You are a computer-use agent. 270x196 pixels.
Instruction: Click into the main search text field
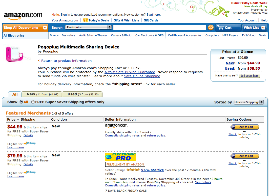[x=160, y=27]
